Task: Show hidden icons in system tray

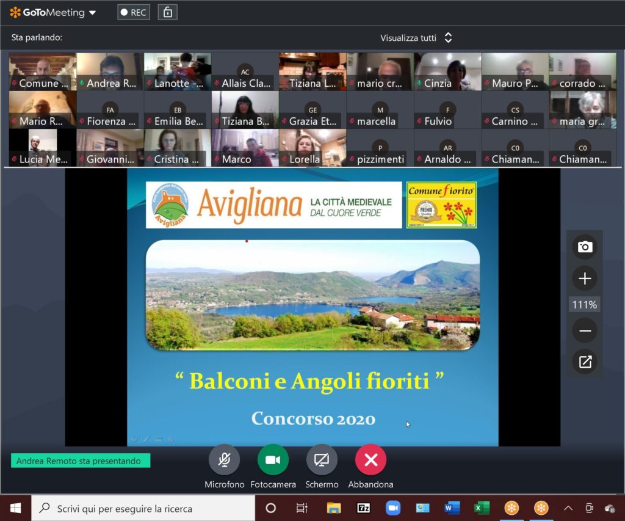Action: (x=568, y=508)
